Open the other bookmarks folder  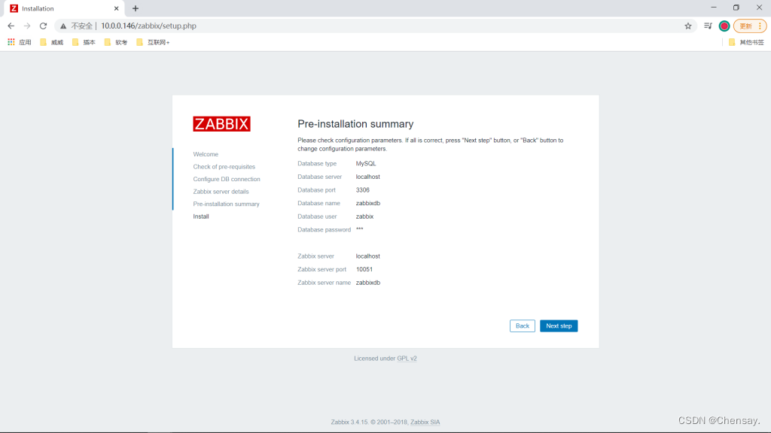pos(746,42)
